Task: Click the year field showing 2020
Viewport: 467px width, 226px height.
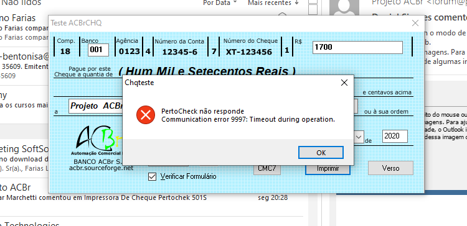Action: [395, 137]
